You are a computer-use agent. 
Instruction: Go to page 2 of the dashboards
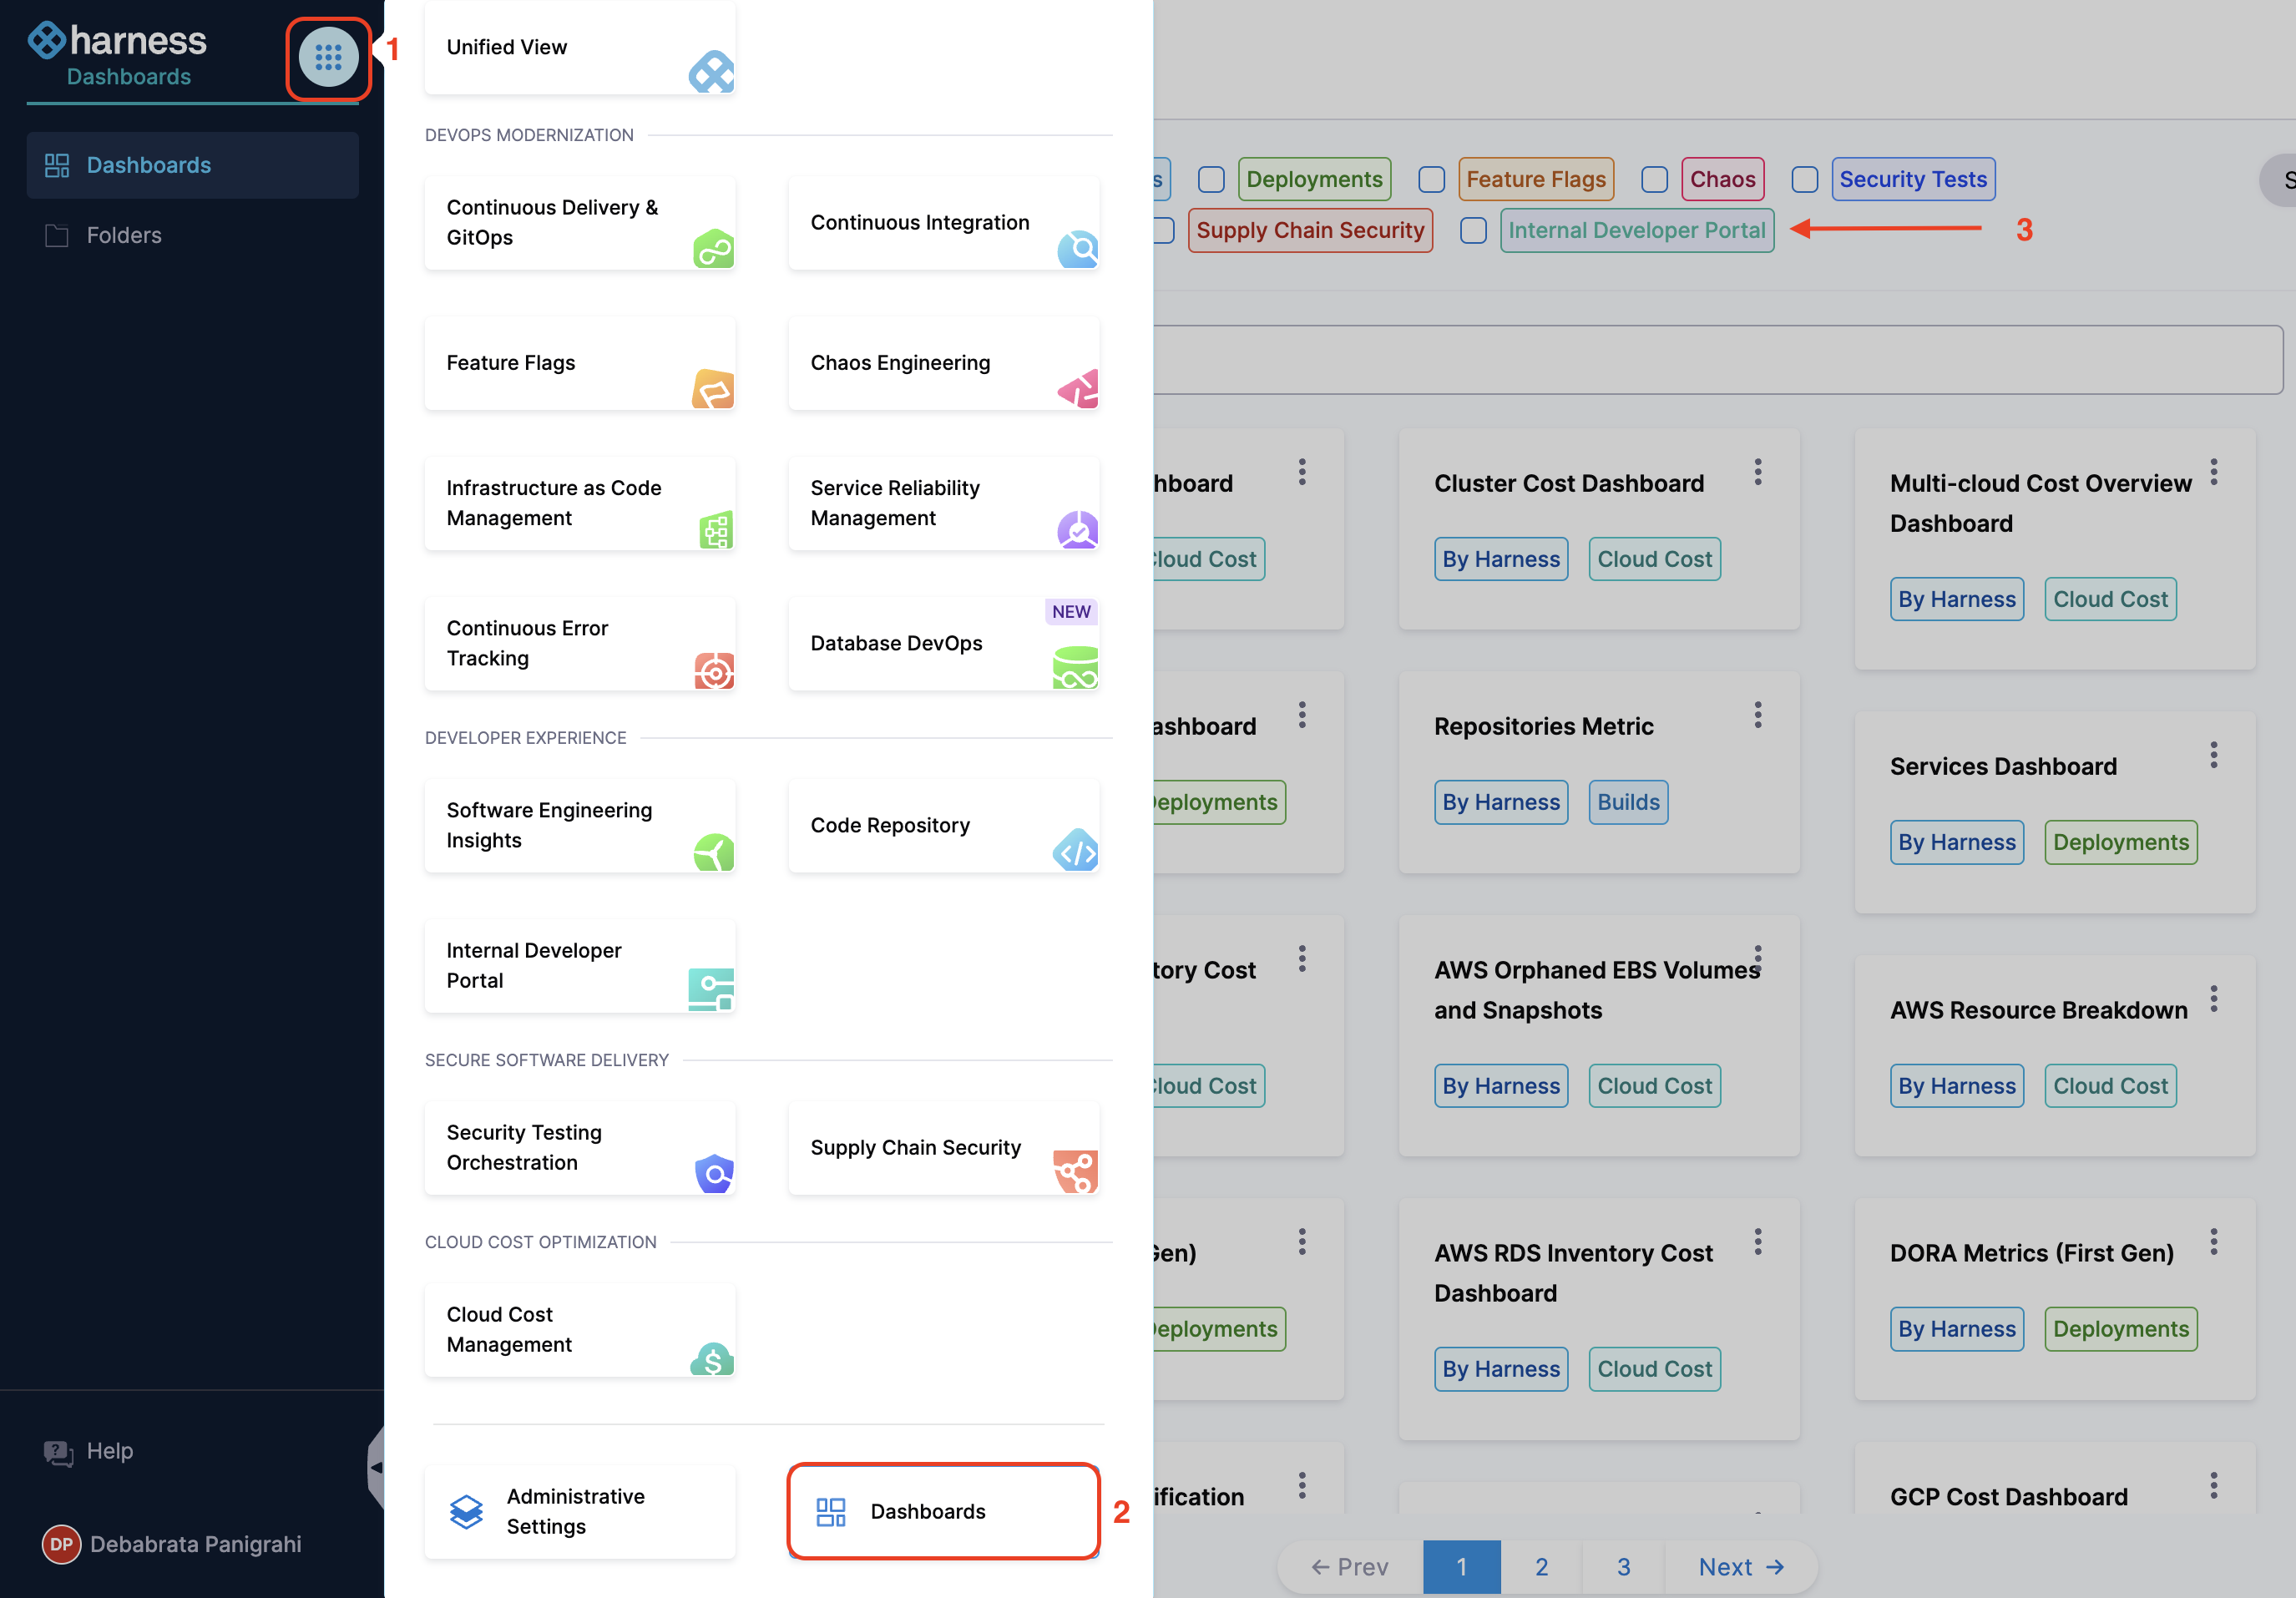click(1541, 1567)
